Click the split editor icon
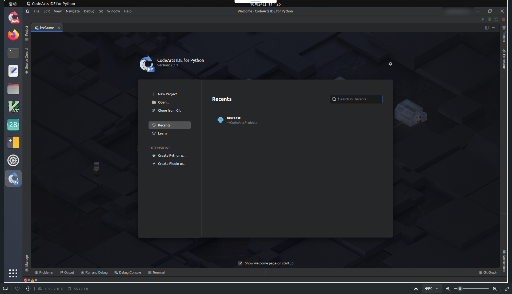The image size is (512, 294). tap(487, 28)
